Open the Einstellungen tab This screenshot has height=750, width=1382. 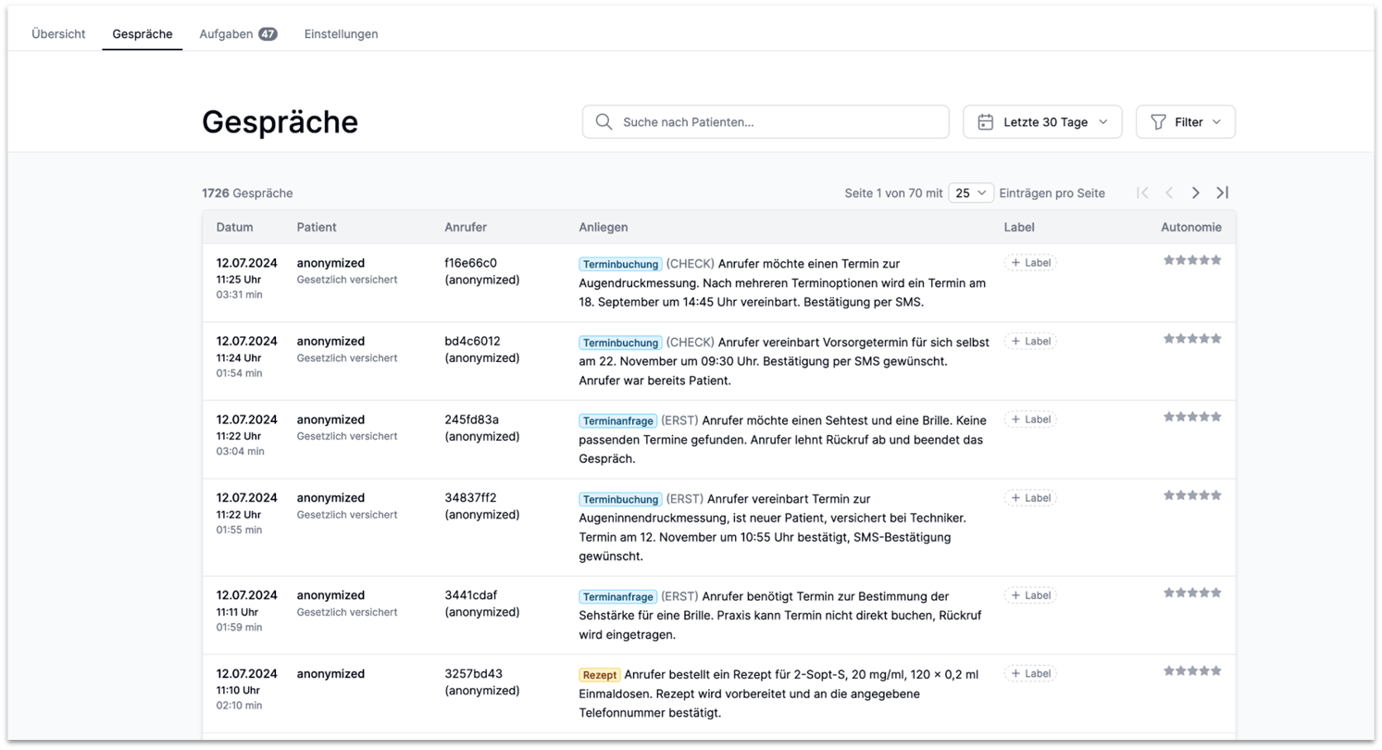(x=341, y=33)
